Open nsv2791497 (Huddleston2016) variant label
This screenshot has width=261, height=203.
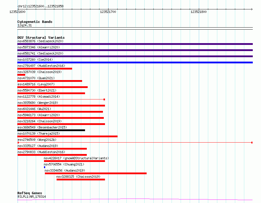(x=41, y=66)
